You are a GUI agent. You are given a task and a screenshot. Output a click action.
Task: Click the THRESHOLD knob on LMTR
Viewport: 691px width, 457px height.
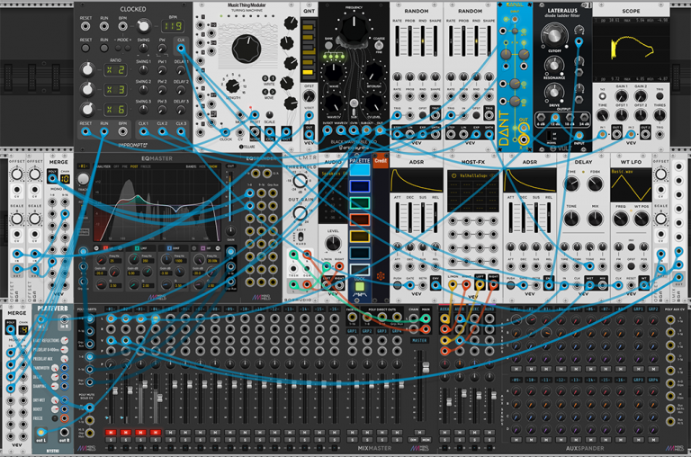(301, 181)
